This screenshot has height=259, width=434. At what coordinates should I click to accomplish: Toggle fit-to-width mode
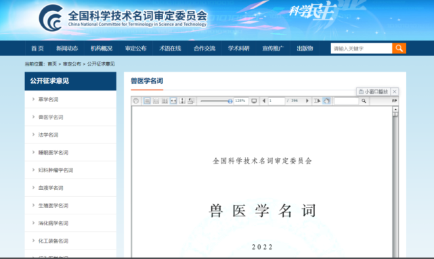pyautogui.click(x=173, y=101)
